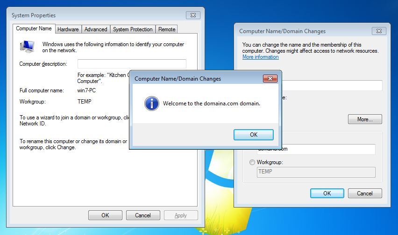Screen dimensions: 398x235
Task: Click the computer monitor icon in System Properties
Action: (x=27, y=46)
